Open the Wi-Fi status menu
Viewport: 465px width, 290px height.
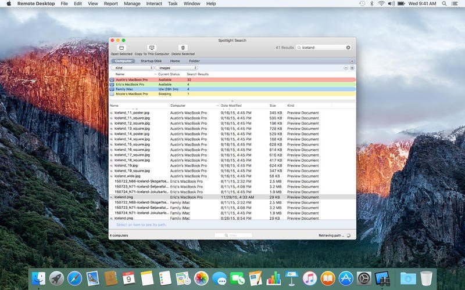click(381, 3)
